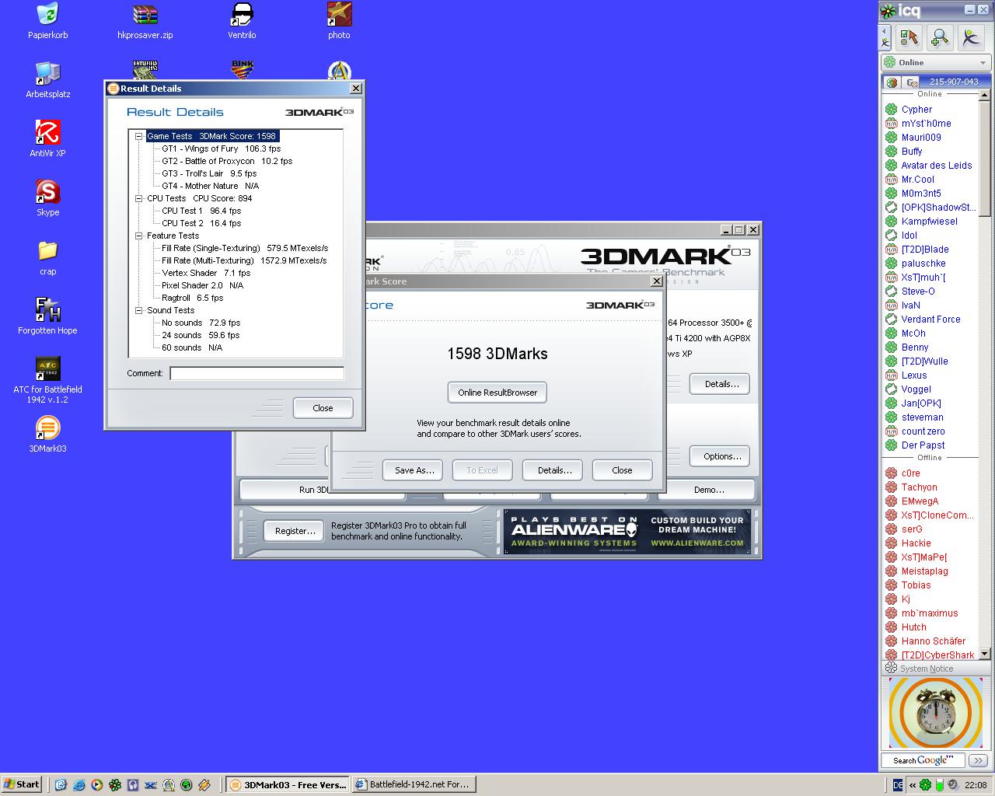Screen dimensions: 995x796
Task: Collapse the Game Tests tree node
Action: click(138, 136)
